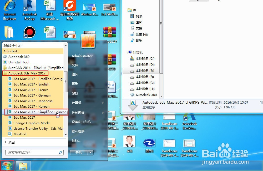Open 本地磁盘 (C:) in Explorer
This screenshot has width=263, height=171.
click(142, 59)
